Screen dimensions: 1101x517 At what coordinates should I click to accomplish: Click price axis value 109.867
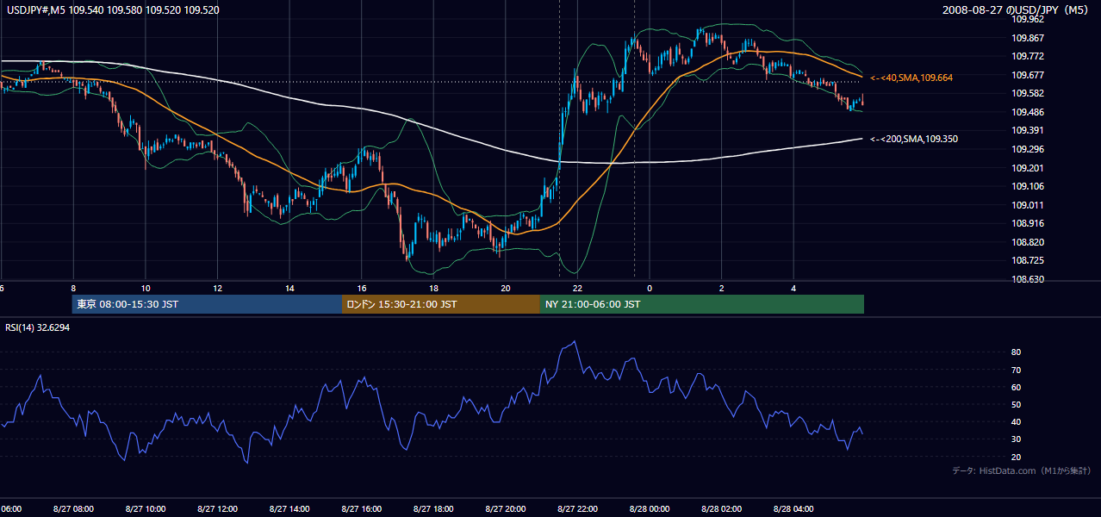[x=1026, y=38]
